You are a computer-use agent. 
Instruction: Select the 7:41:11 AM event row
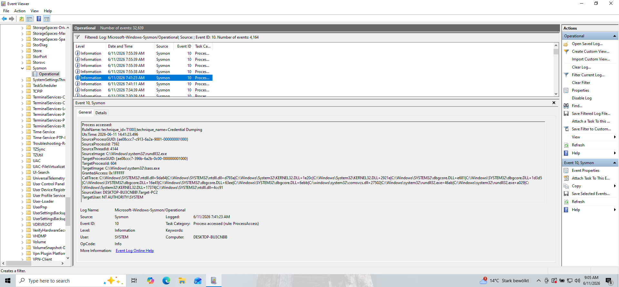click(143, 84)
